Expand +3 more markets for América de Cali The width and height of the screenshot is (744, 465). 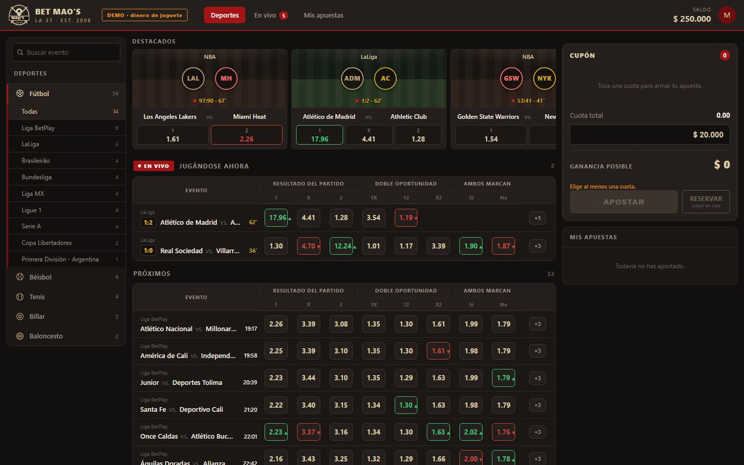pyautogui.click(x=537, y=351)
